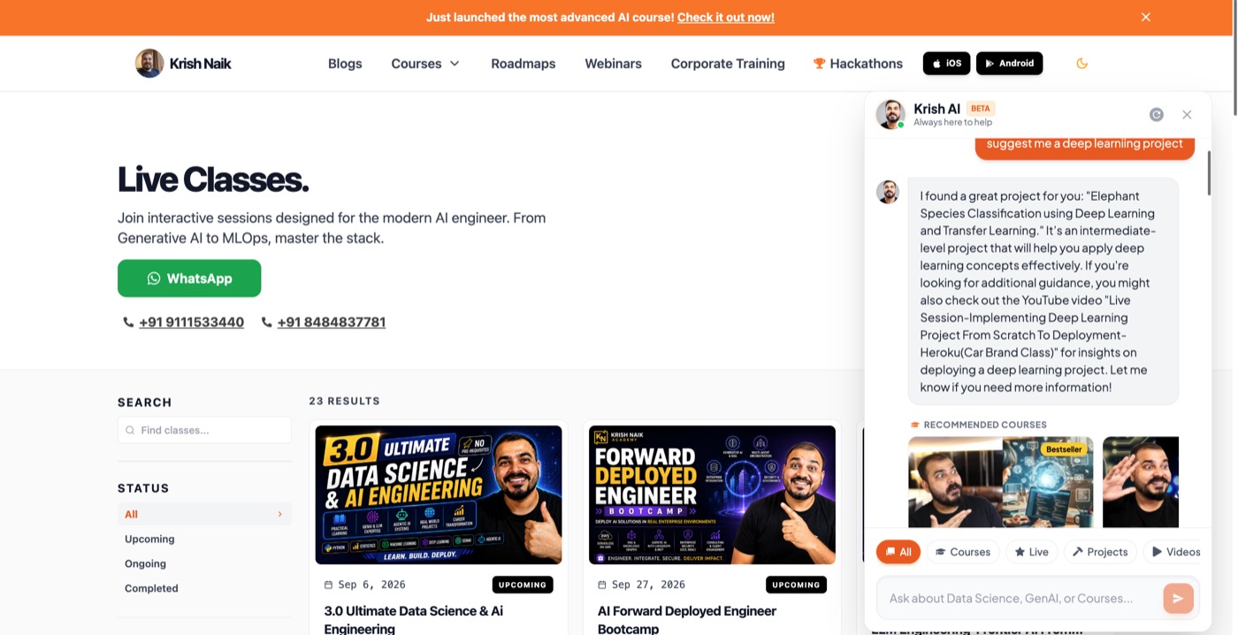Select the Courses chat filter chip
This screenshot has width=1238, height=635.
[x=963, y=552]
